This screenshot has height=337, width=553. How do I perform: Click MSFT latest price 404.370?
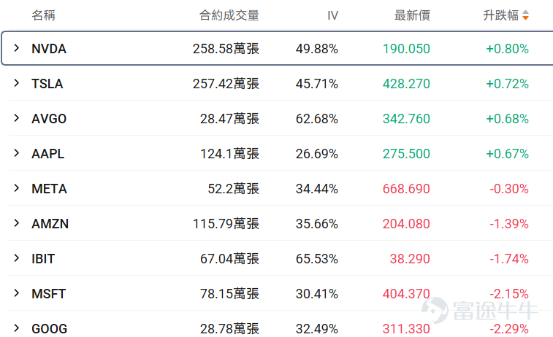point(406,294)
